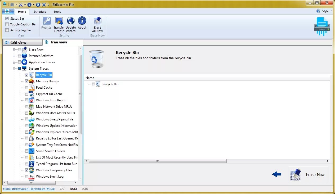Switch to the Home ribbon tab

[x=22, y=12]
